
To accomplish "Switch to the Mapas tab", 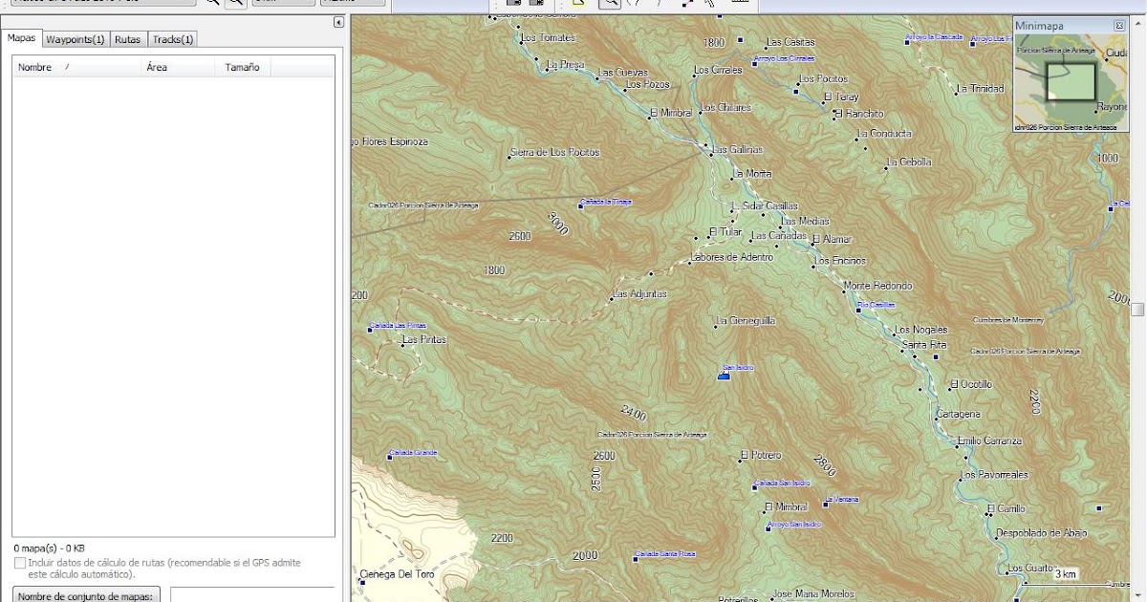I will coord(21,39).
